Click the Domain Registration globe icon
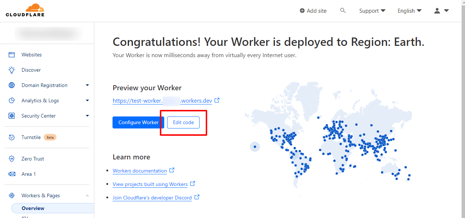 click(12, 85)
